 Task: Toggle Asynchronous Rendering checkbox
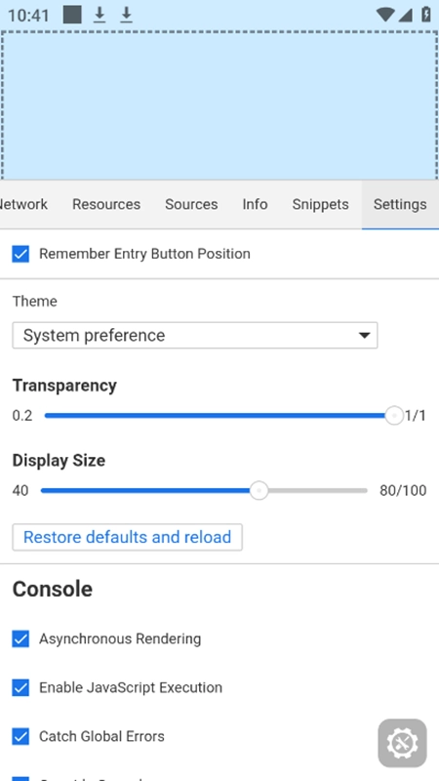[20, 638]
